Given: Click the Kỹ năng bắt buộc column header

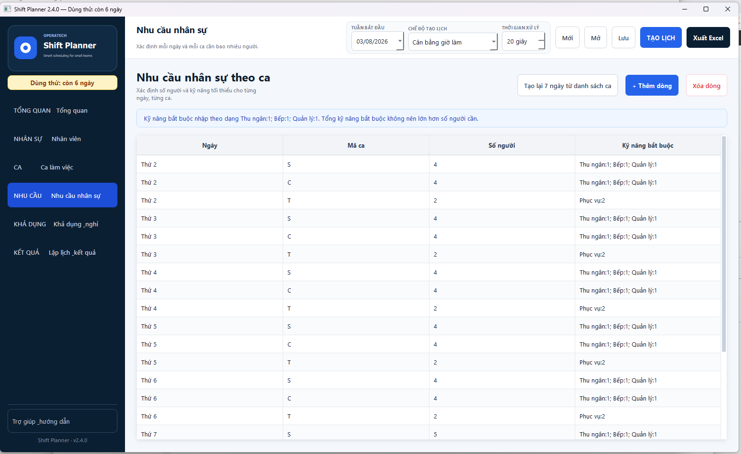Looking at the screenshot, I should (648, 145).
